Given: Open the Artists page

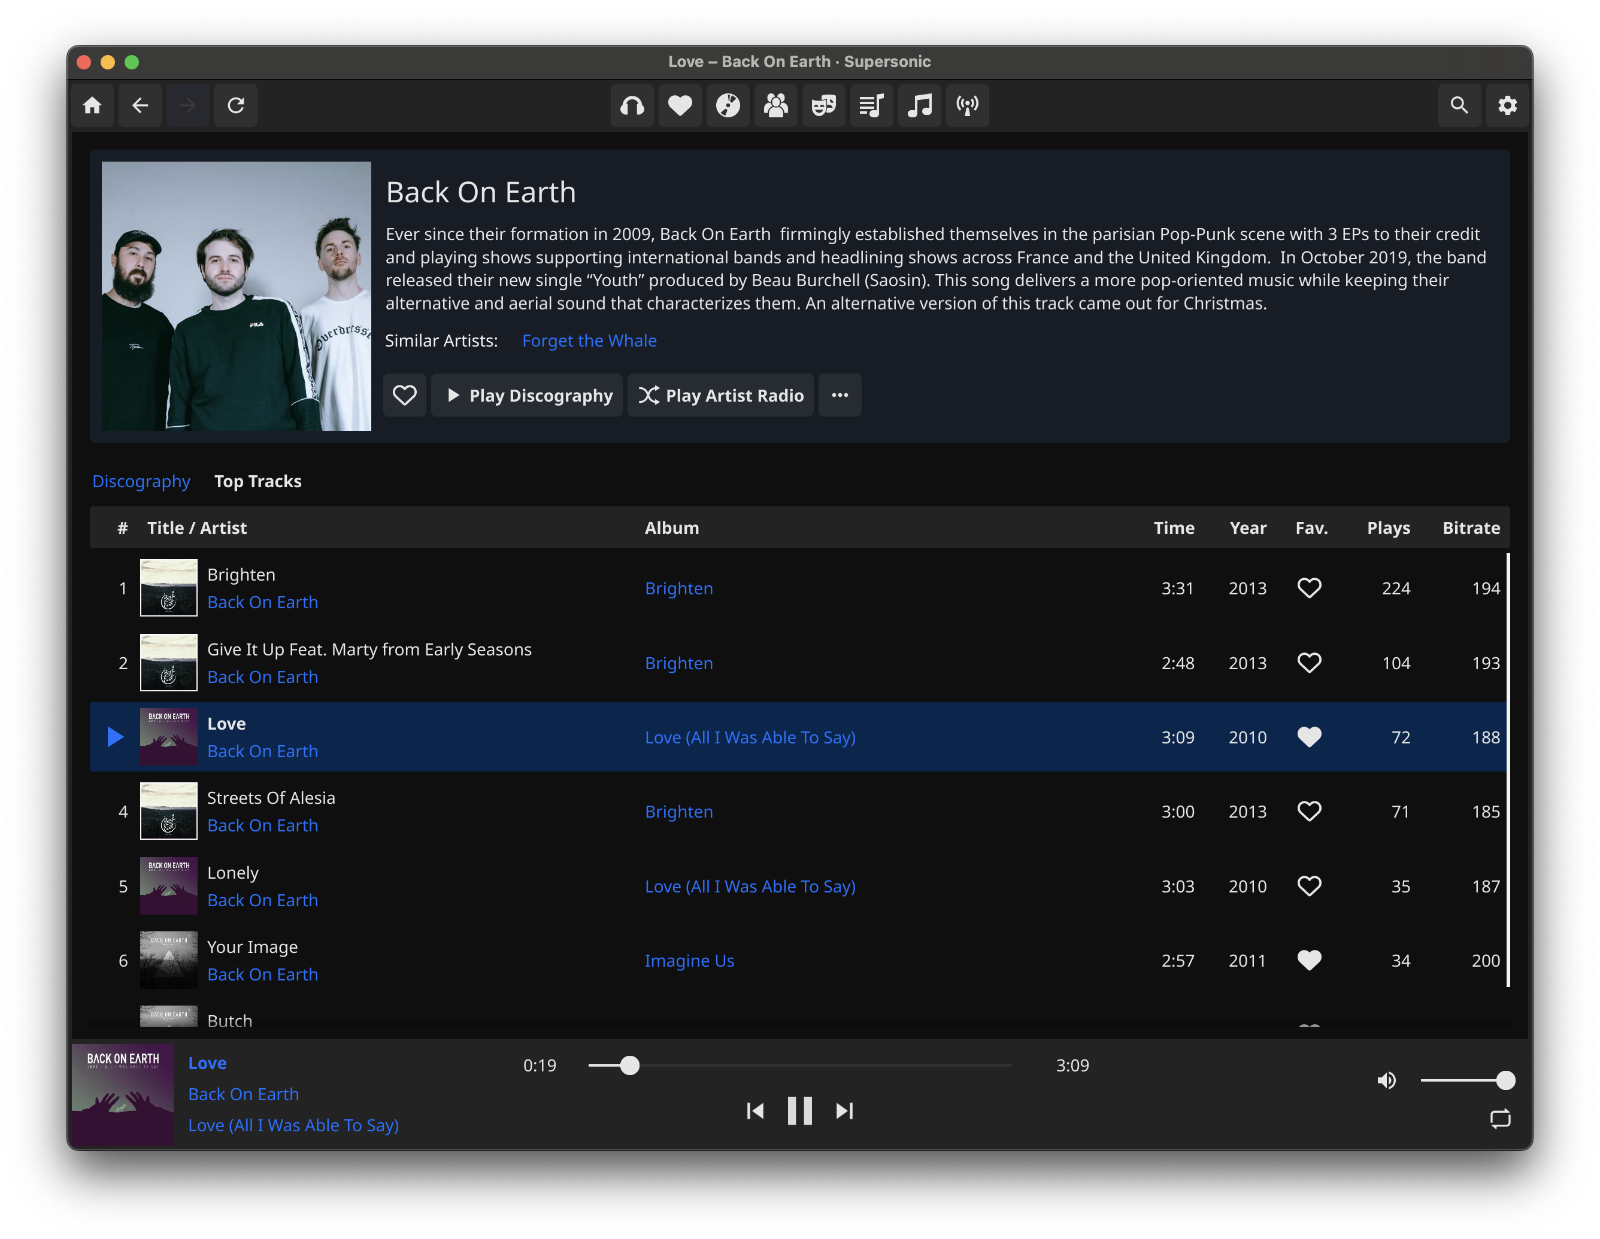Looking at the screenshot, I should click(776, 105).
